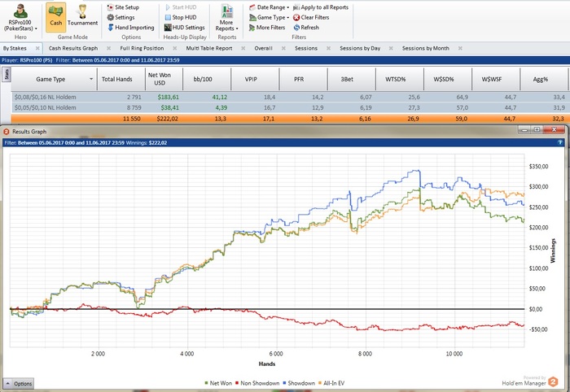The image size is (570, 392).
Task: Switch to Full Ring Position tab
Action: pos(142,48)
